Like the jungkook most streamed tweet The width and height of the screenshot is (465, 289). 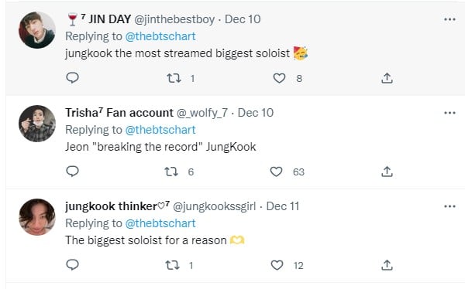coord(279,78)
